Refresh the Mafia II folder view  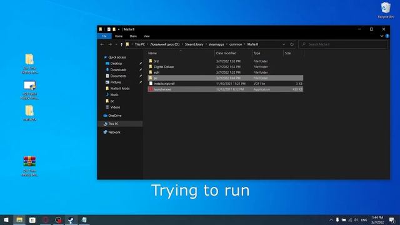[x=292, y=44]
